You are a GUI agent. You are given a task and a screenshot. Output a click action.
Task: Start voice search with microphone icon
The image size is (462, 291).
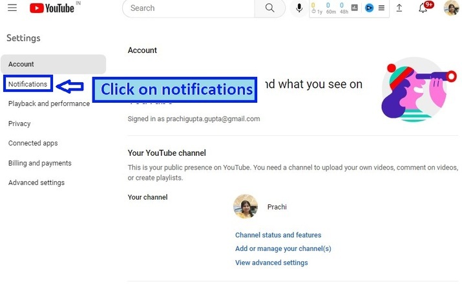click(x=299, y=8)
